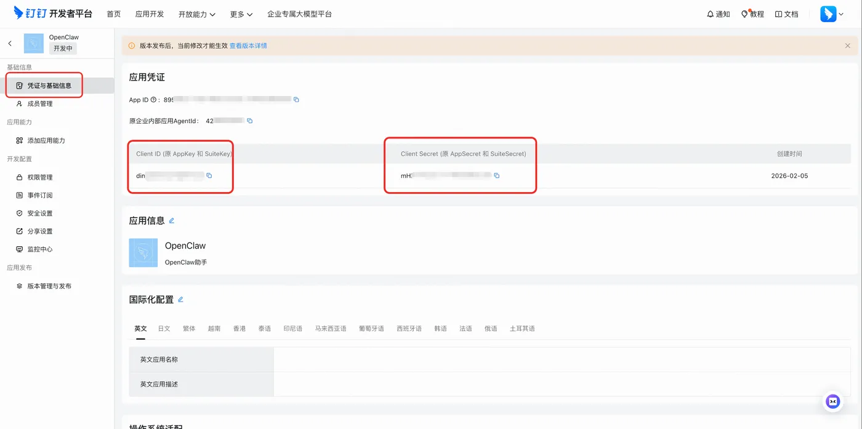Click the info icon in the banner
862x429 pixels.
132,46
